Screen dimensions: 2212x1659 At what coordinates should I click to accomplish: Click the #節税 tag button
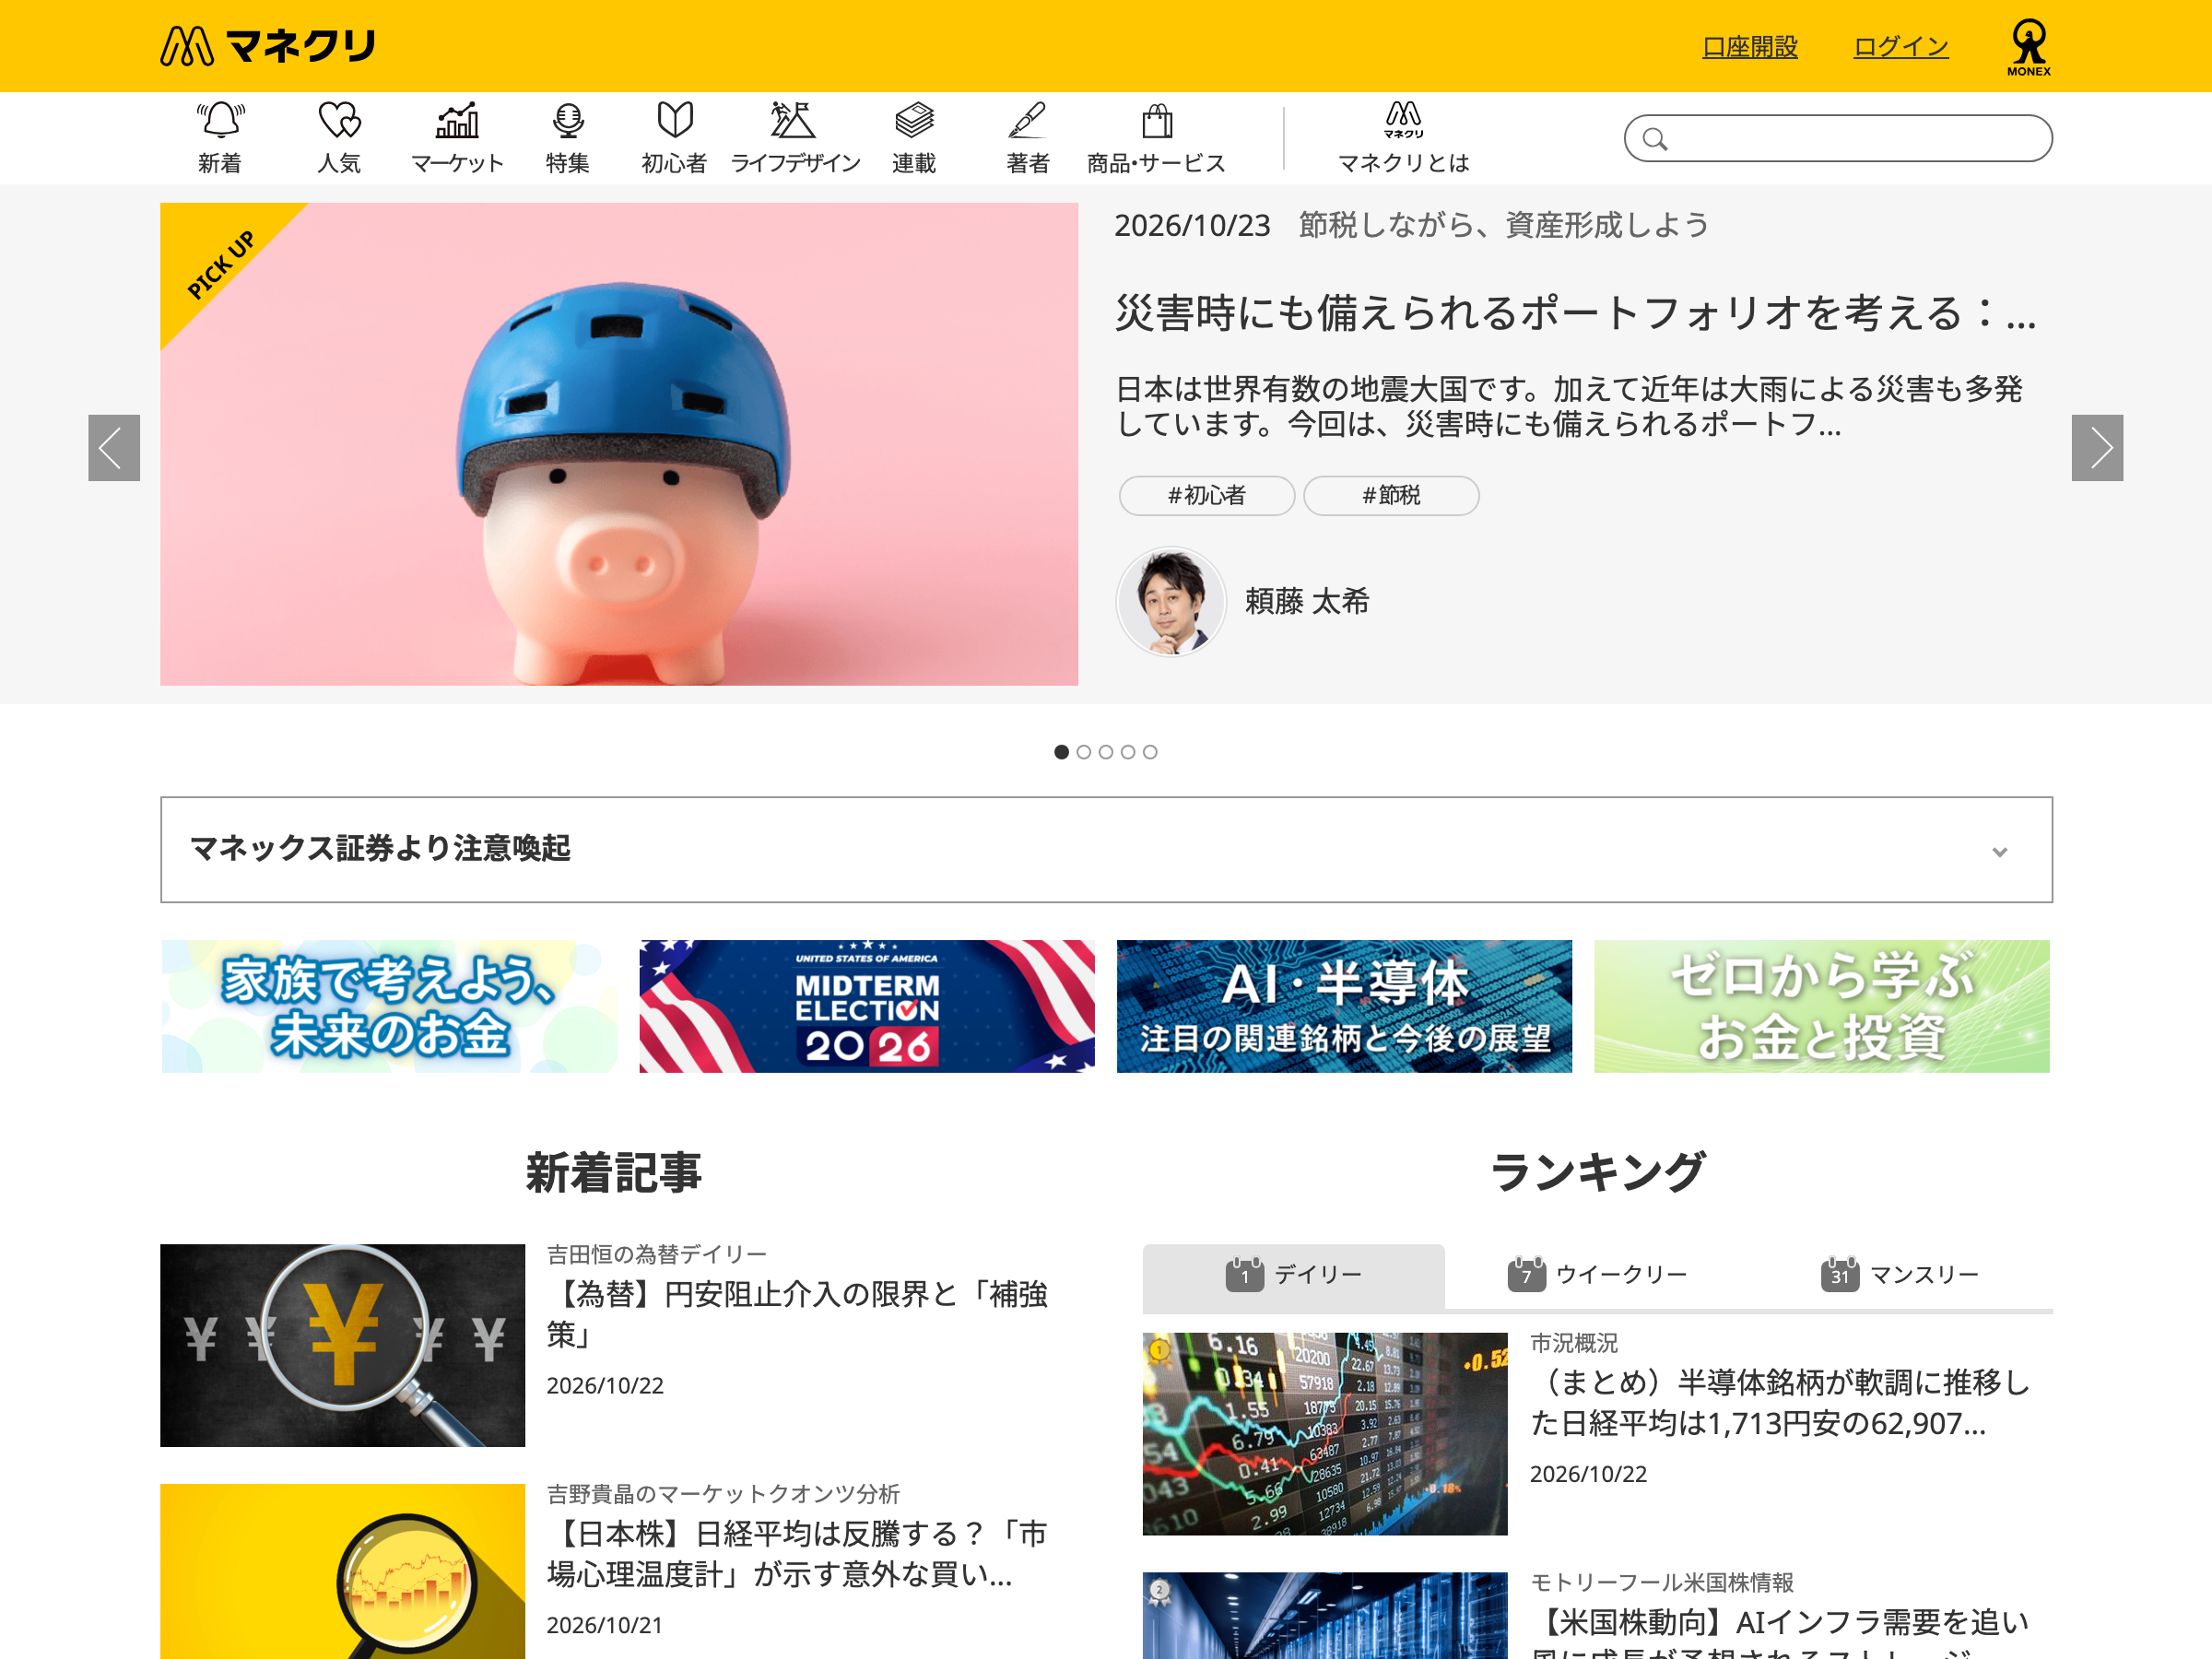tap(1391, 496)
